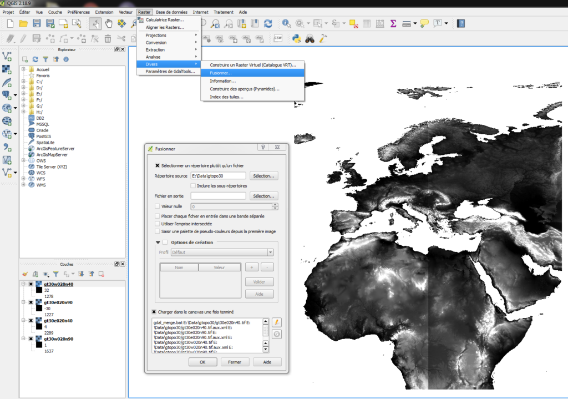Click Aide button at bottom of dialog
568x399 pixels.
click(x=267, y=362)
